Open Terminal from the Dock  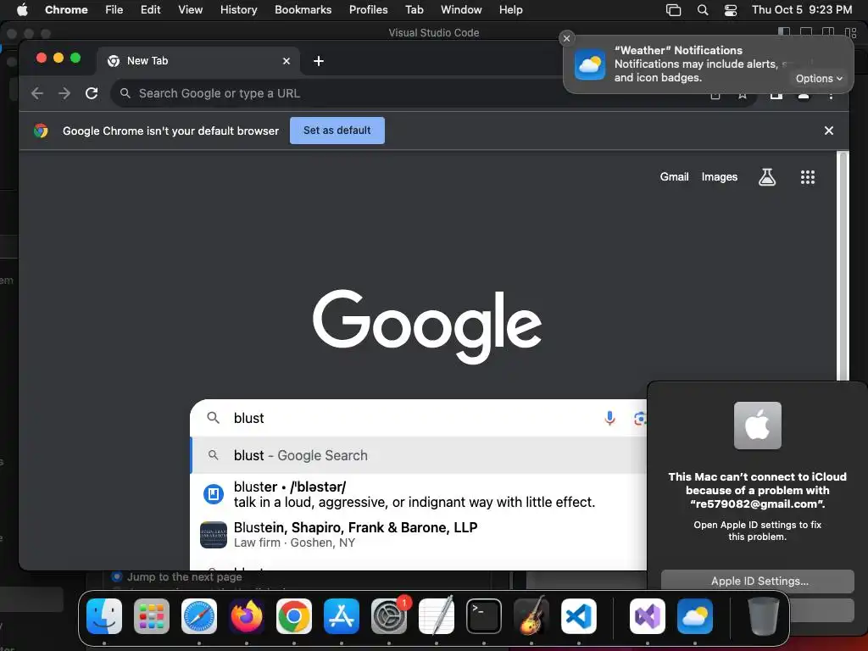[484, 616]
